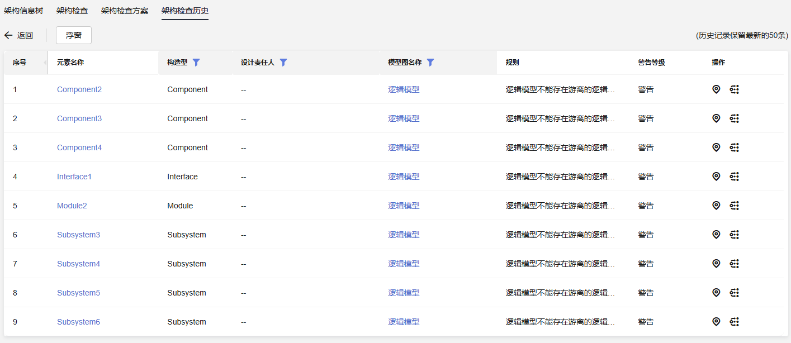Screen dimensions: 791x343
Task: Open the Component3 element link
Action: [79, 118]
